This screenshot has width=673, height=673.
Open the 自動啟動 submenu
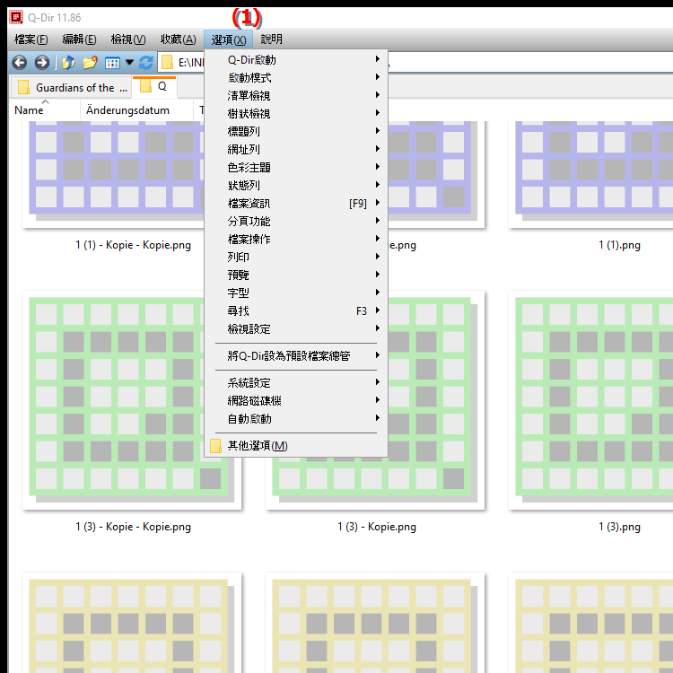coord(296,419)
